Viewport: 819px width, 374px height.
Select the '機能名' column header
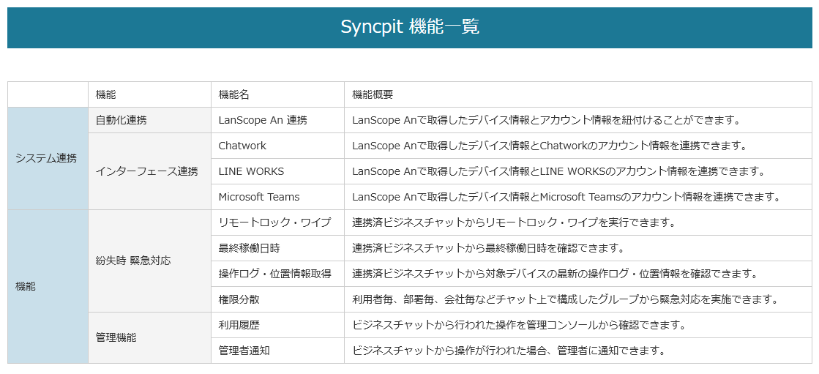coord(277,94)
